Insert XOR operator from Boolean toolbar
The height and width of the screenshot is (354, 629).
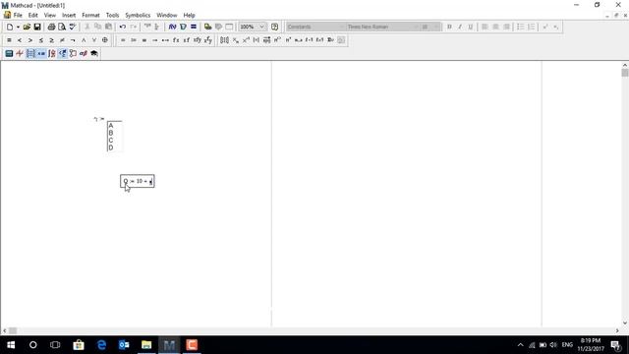coord(105,40)
